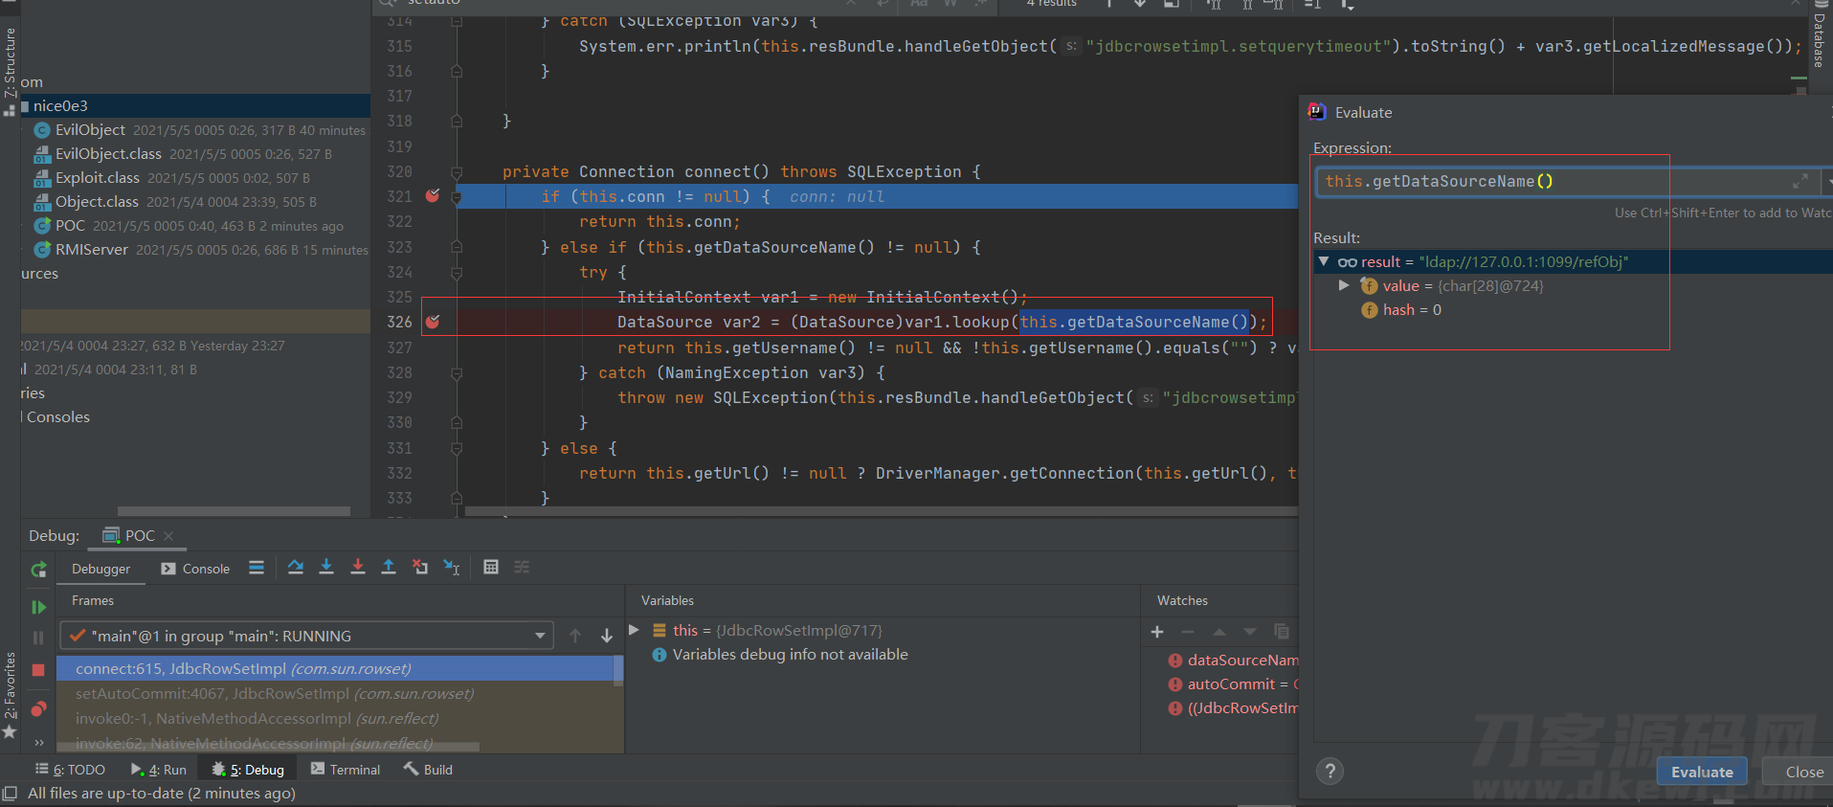Image resolution: width=1833 pixels, height=807 pixels.
Task: Expand the 'value' char array node
Action: [x=1344, y=285]
